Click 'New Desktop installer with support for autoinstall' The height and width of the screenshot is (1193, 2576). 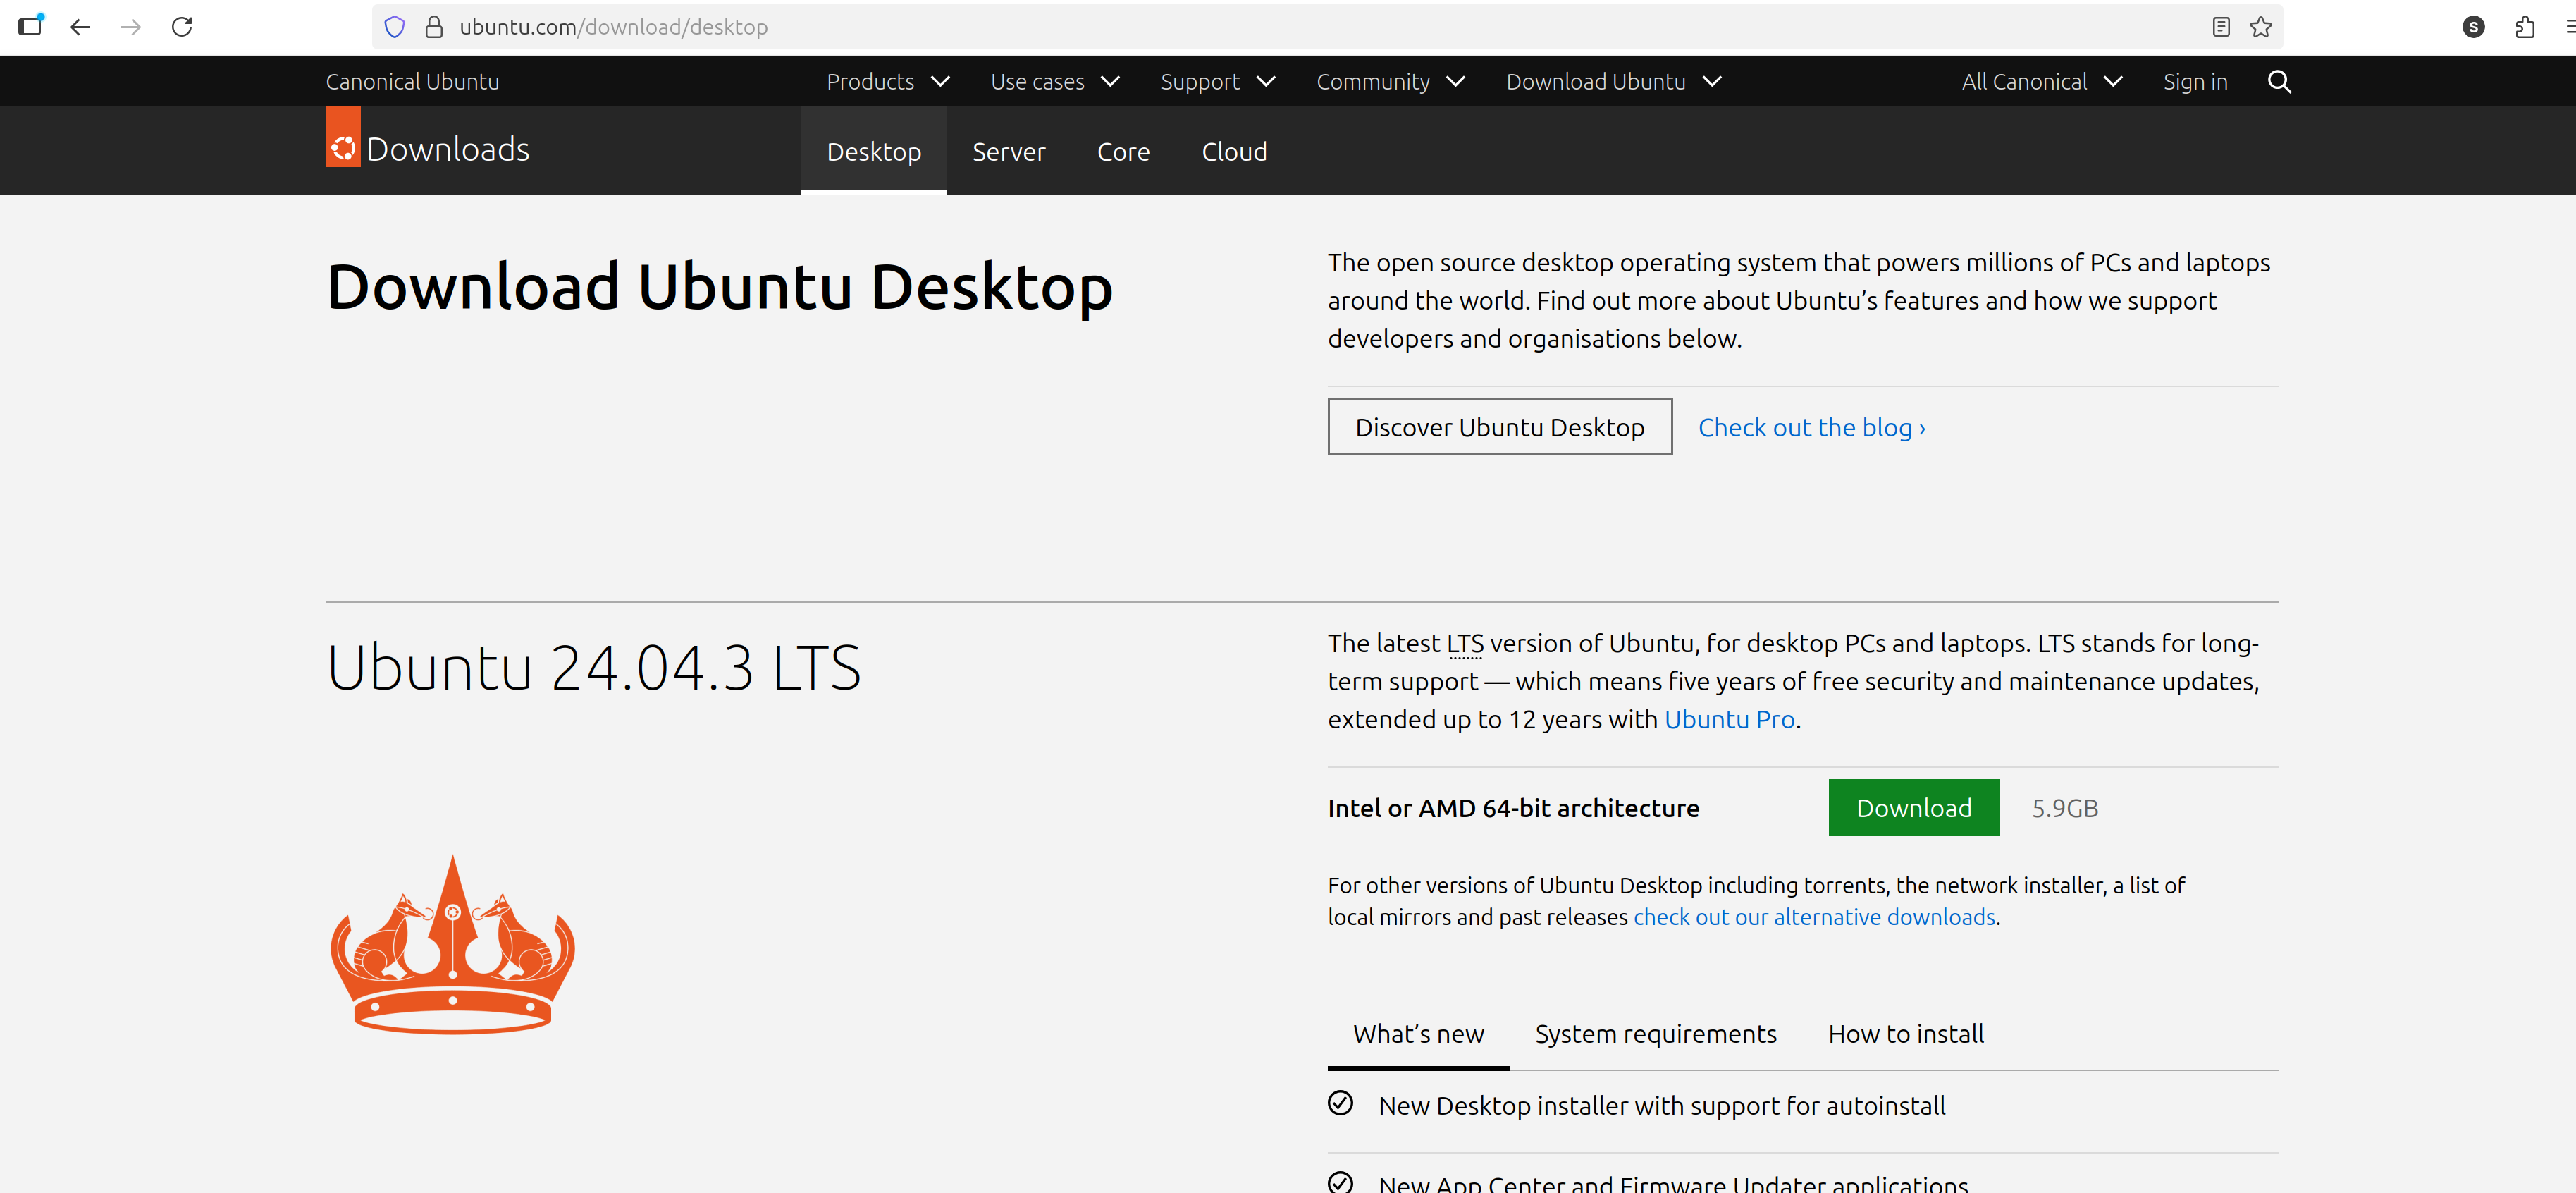(1661, 1106)
